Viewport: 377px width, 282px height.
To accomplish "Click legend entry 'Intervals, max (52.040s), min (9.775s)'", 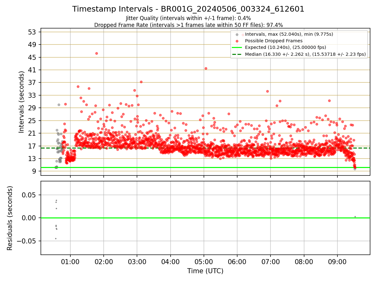I will (289, 34).
